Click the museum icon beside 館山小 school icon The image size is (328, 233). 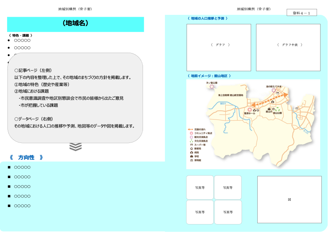273,109
